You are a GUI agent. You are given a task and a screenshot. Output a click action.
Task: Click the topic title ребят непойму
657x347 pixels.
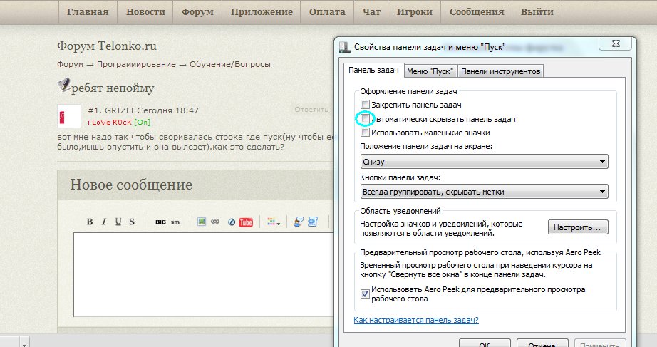[x=113, y=88]
